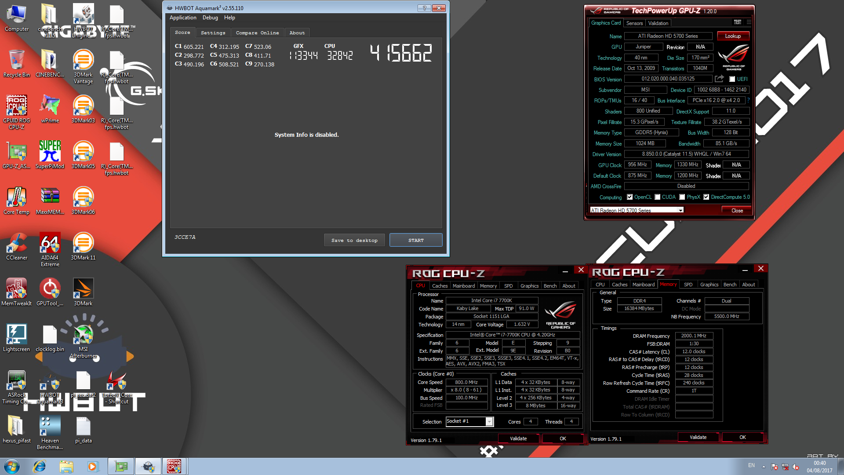Image resolution: width=844 pixels, height=475 pixels.
Task: Open the MaxxMEM desktop icon
Action: (50, 201)
